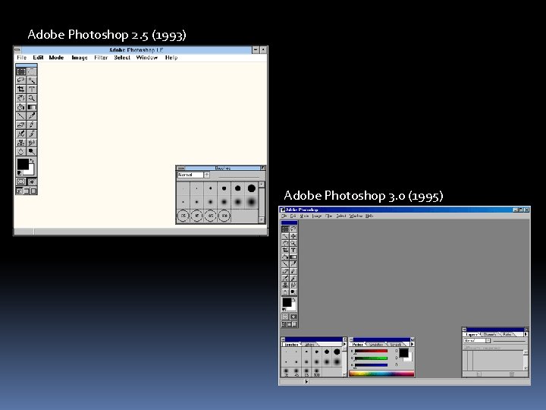Click Photoshop 3.0 Layers palette scrollbar down arrow
Screen dimensions: 546x410
(526, 367)
